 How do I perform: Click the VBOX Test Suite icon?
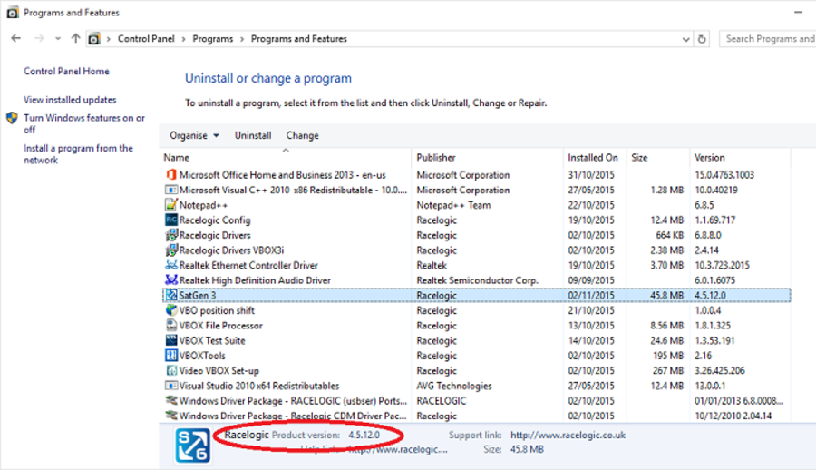pos(171,341)
